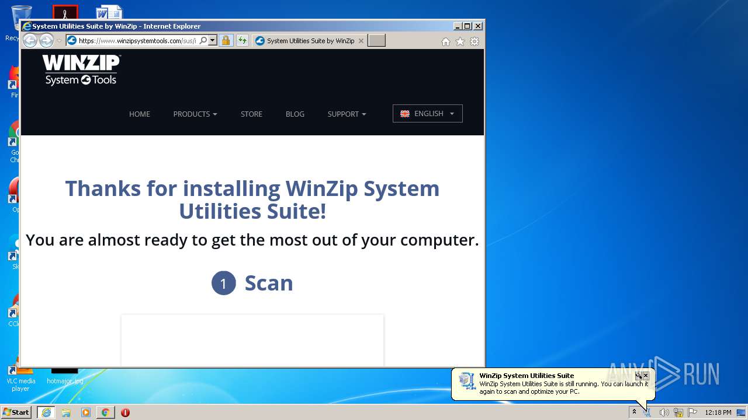Screen dimensions: 748x420
Task: Minimize the Internet Explorer window
Action: 457,26
